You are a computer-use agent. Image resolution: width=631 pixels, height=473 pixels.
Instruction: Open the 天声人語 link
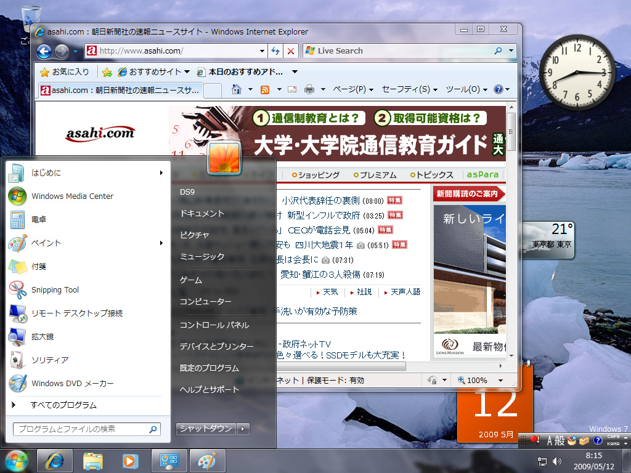coord(405,292)
